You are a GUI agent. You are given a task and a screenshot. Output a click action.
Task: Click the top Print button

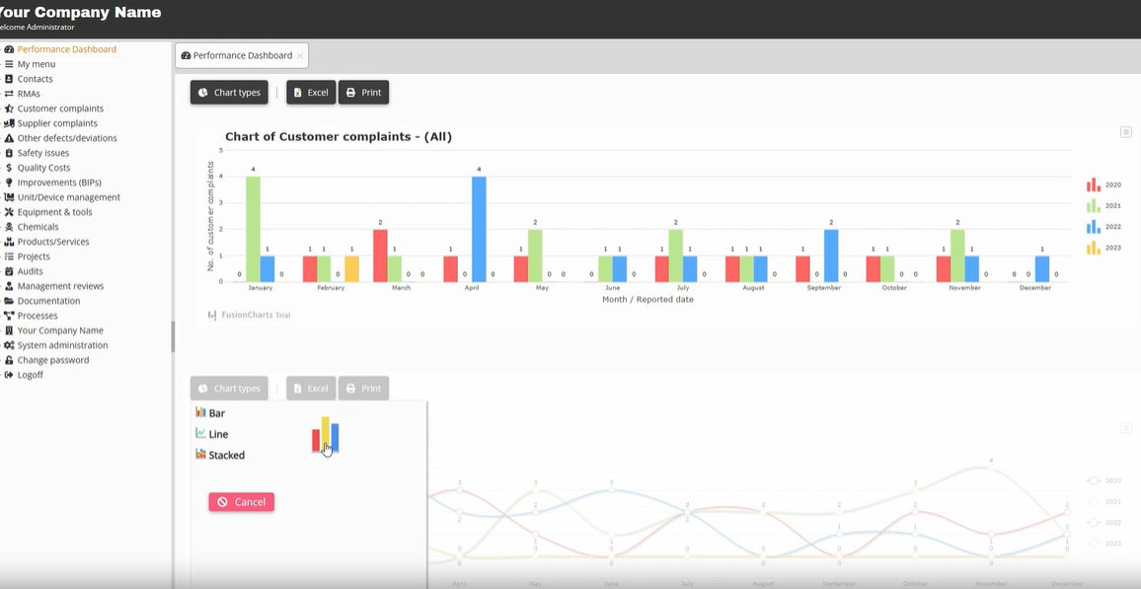coord(363,93)
